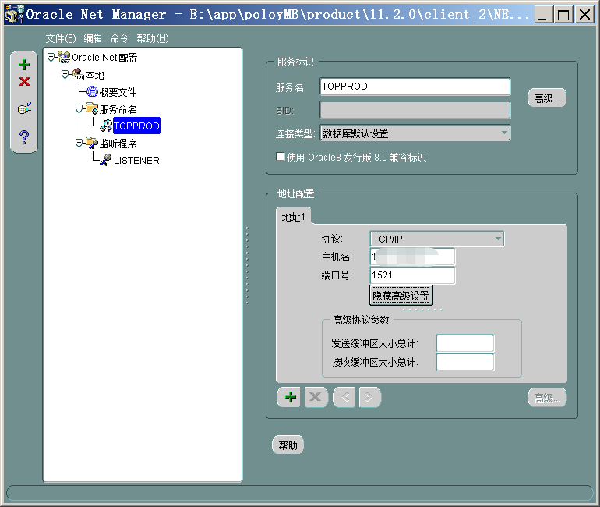Open the 编辑 menu
Image resolution: width=600 pixels, height=507 pixels.
(93, 38)
